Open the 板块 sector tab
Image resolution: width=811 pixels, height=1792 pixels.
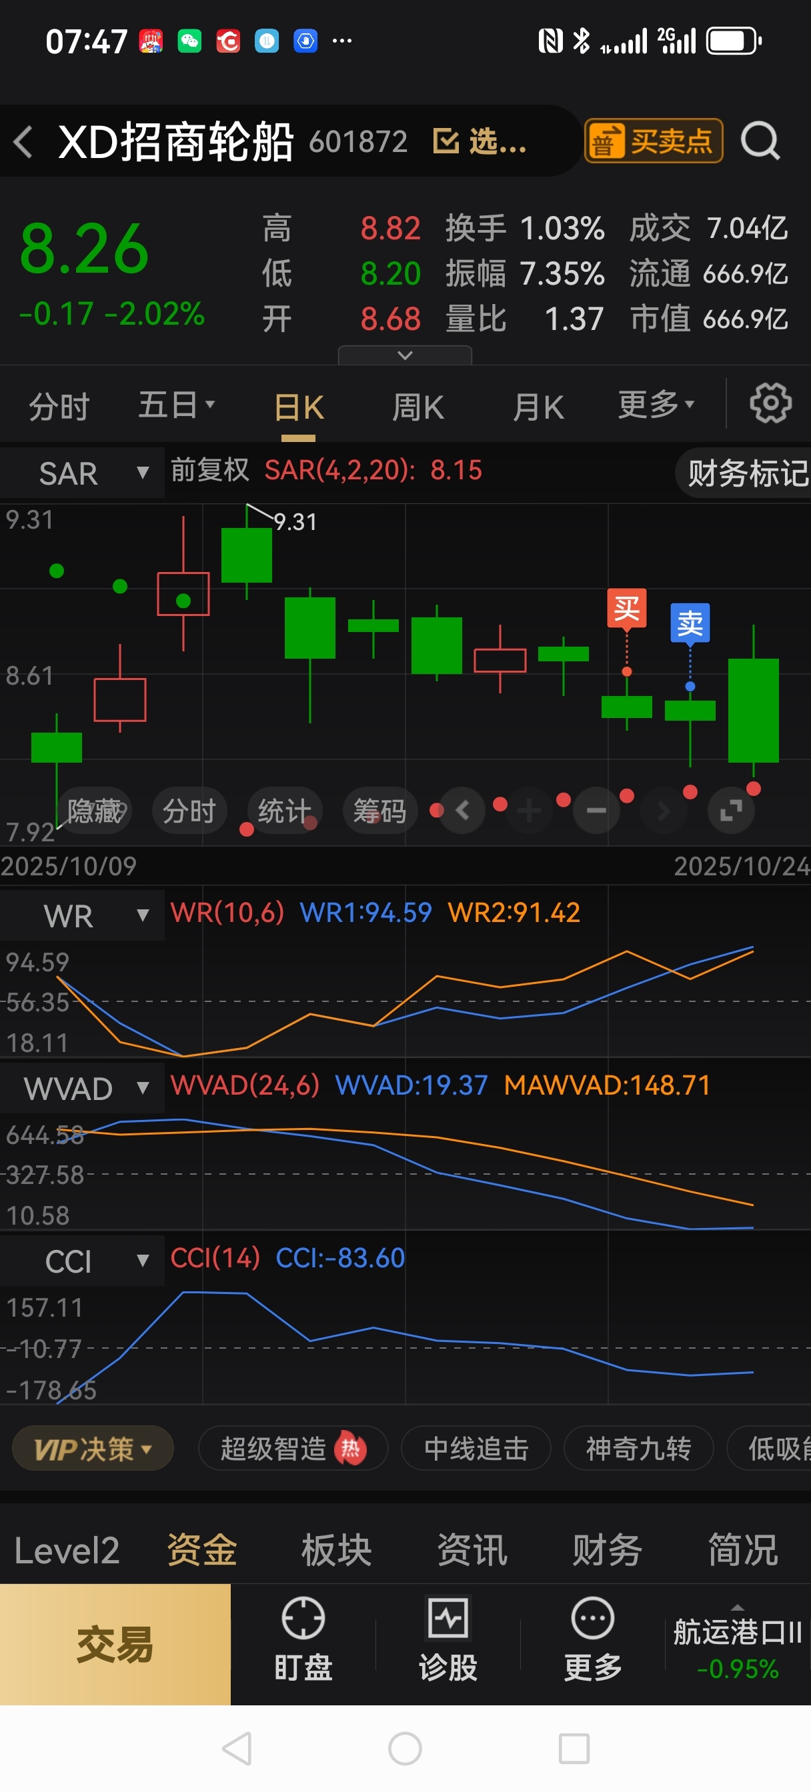click(x=337, y=1551)
